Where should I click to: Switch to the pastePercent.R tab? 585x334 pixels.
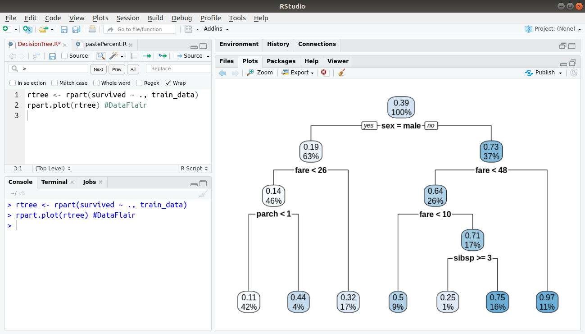[106, 44]
